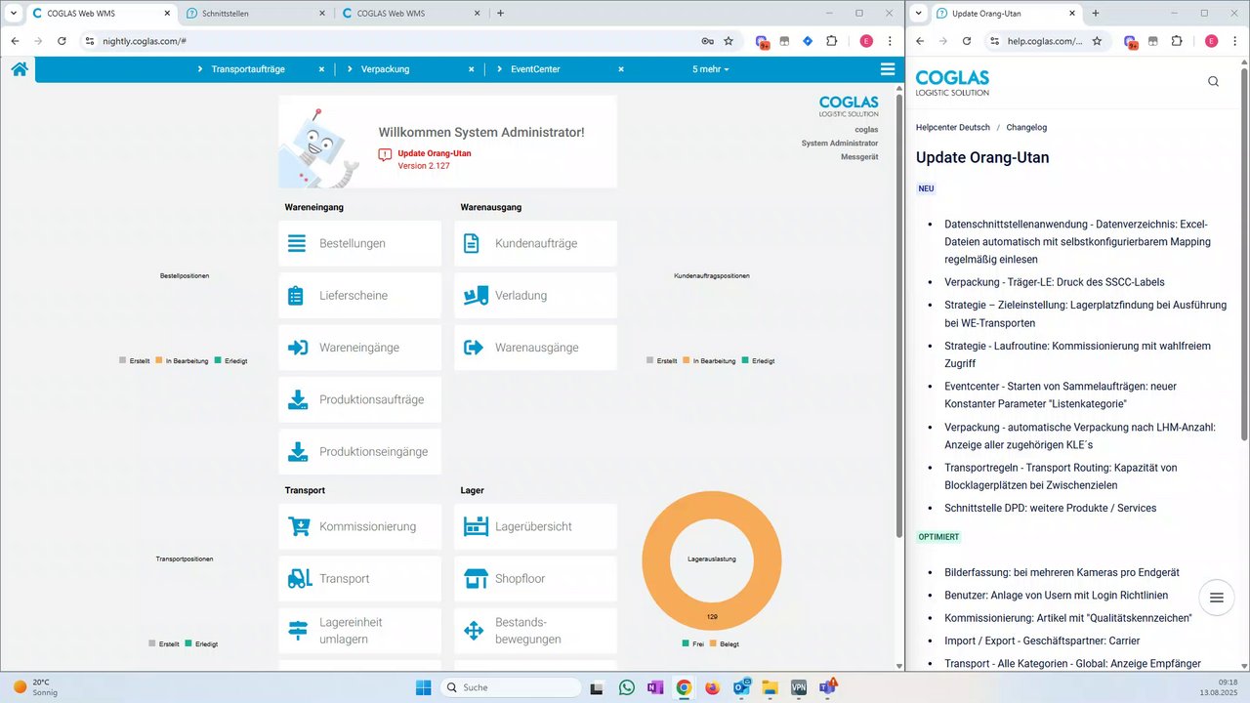Open WhatsApp from the taskbar
Image resolution: width=1250 pixels, height=703 pixels.
coord(627,687)
